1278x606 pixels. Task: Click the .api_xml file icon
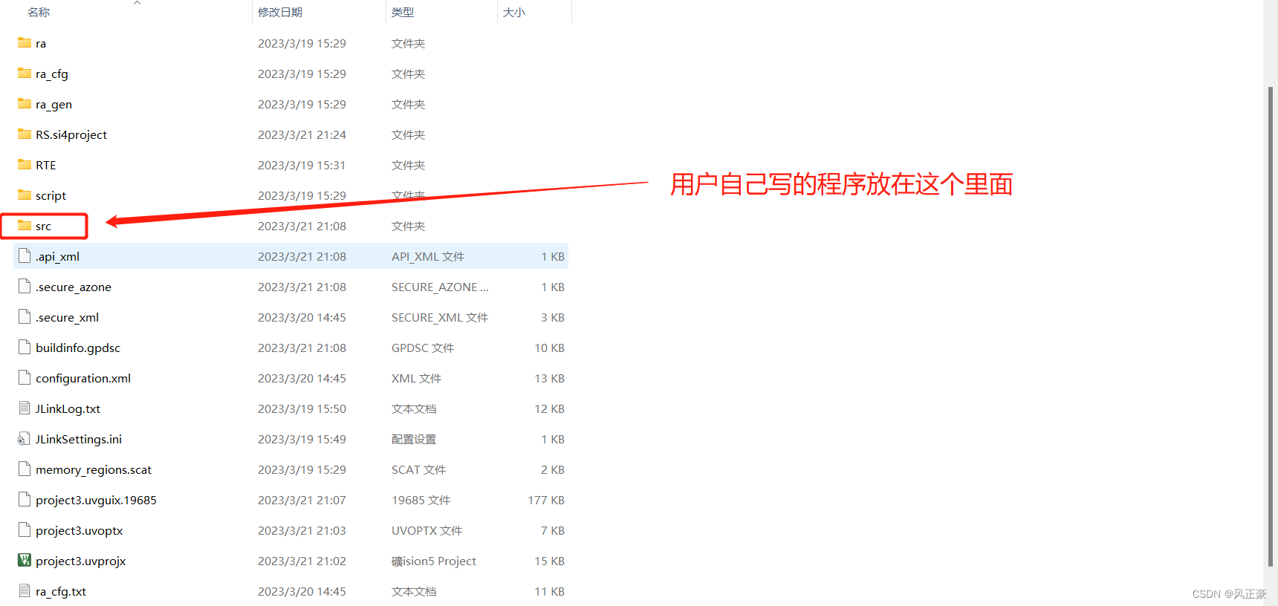25,256
